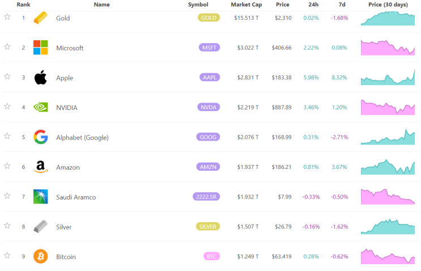Image resolution: width=421 pixels, height=271 pixels.
Task: Click the Amazon logo icon
Action: pos(41,167)
